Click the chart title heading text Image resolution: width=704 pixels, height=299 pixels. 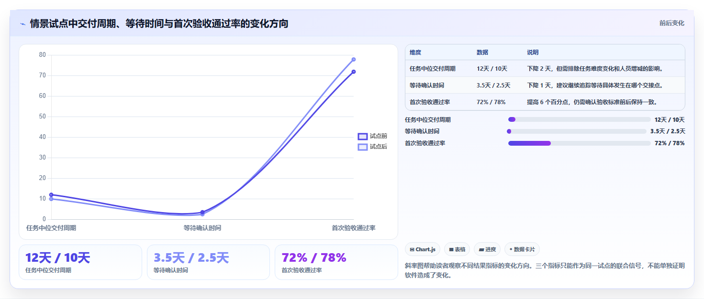point(159,23)
